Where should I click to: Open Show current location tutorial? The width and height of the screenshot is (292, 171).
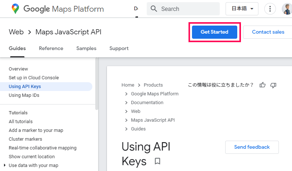coord(32,157)
